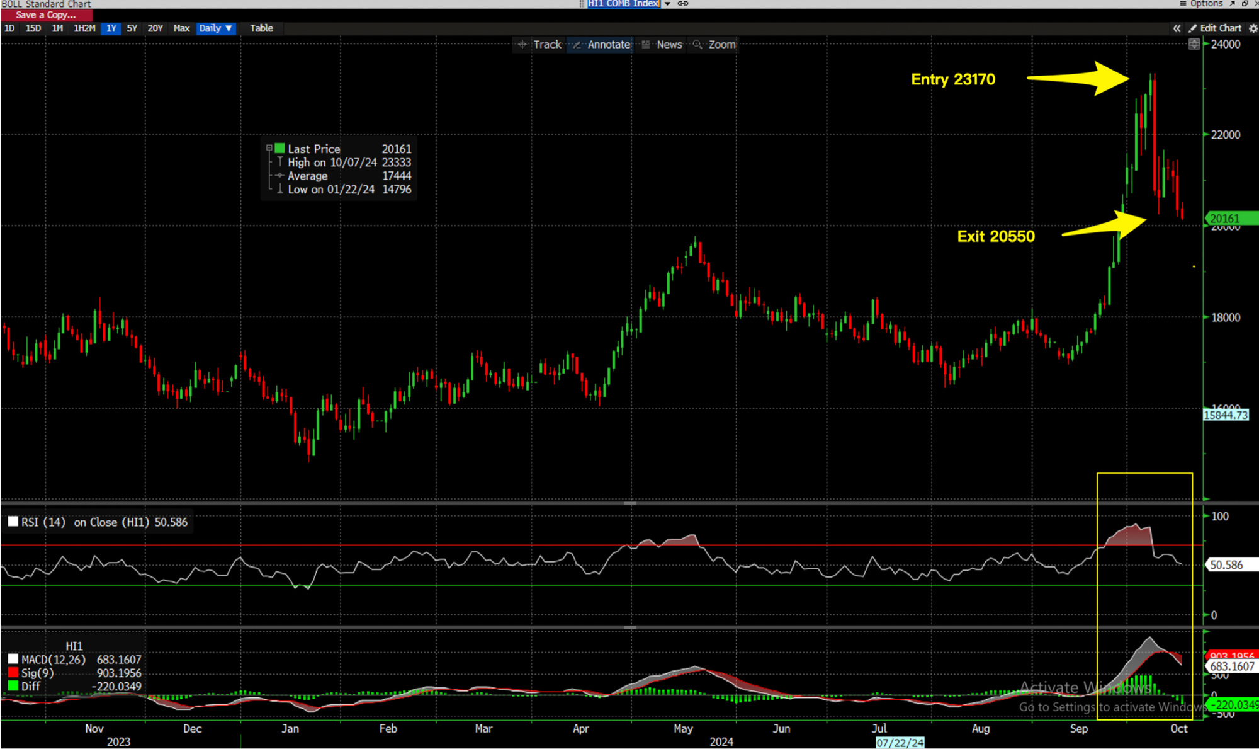Image resolution: width=1259 pixels, height=749 pixels.
Task: Open chart settings gear icon
Action: pyautogui.click(x=1253, y=28)
